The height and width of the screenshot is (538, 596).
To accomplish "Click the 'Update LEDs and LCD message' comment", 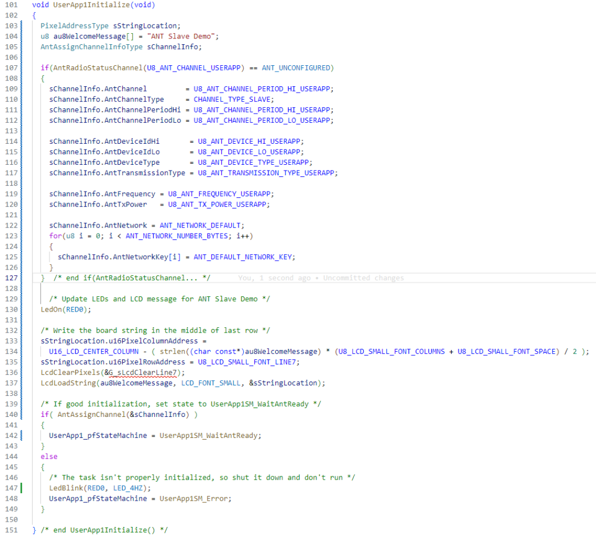I will (x=159, y=299).
